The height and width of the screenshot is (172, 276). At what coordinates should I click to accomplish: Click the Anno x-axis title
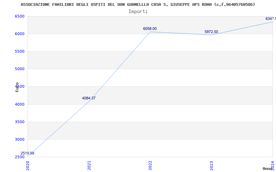(x=267, y=169)
